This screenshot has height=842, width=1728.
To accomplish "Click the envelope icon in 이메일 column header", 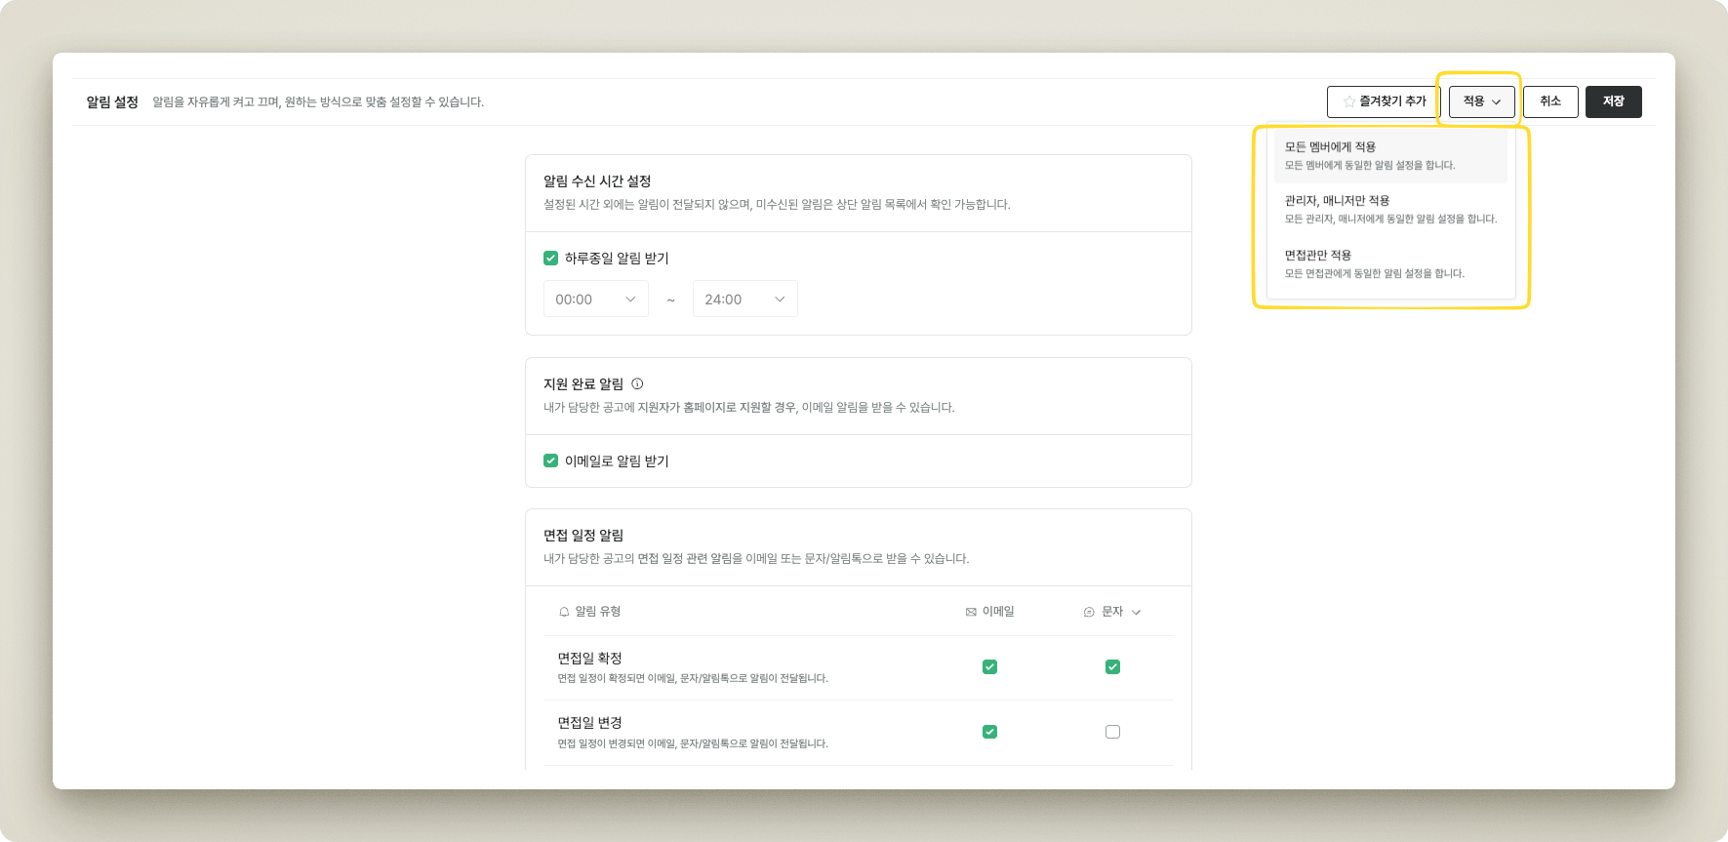I will [971, 612].
